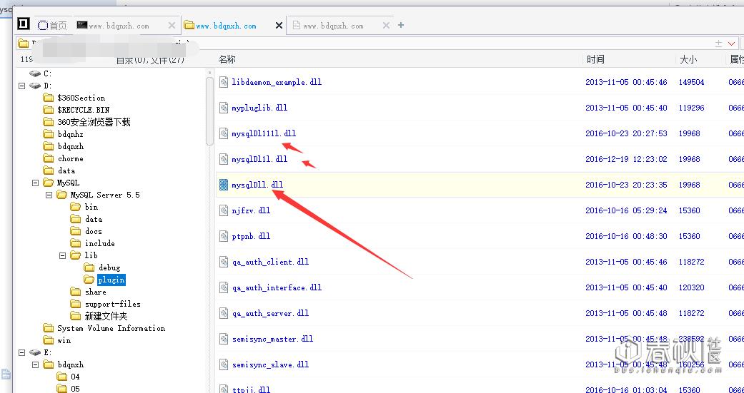
Task: Sort files by 时间 column header
Action: [x=595, y=60]
